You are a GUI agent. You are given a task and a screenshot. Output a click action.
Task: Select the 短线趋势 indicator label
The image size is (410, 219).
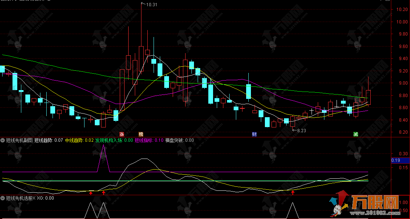43,140
